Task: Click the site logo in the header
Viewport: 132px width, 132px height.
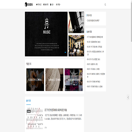Action: [29, 4]
